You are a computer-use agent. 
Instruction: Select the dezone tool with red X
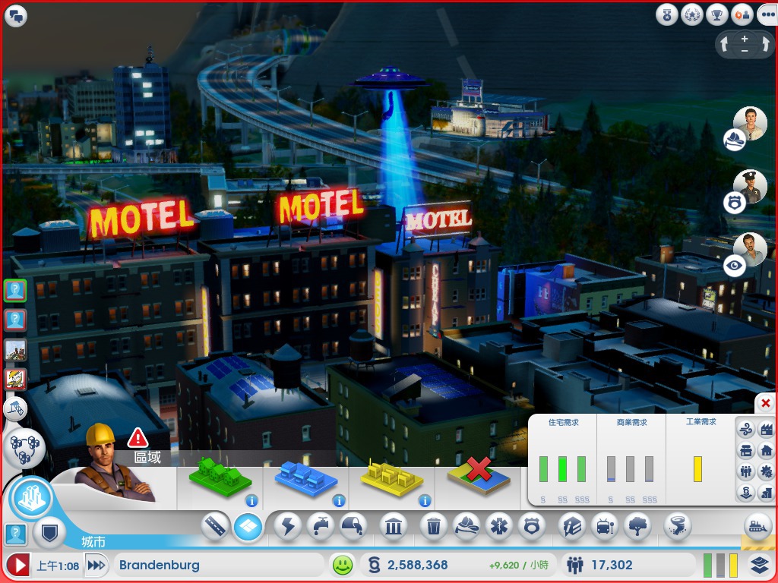[x=479, y=475]
